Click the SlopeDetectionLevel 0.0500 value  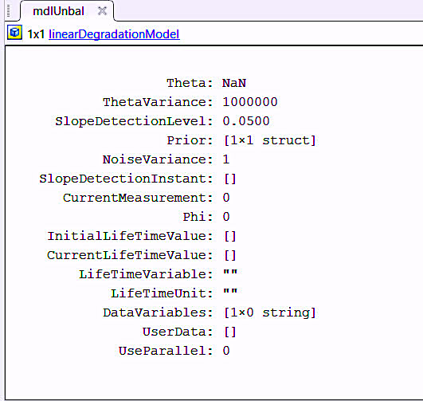(246, 121)
